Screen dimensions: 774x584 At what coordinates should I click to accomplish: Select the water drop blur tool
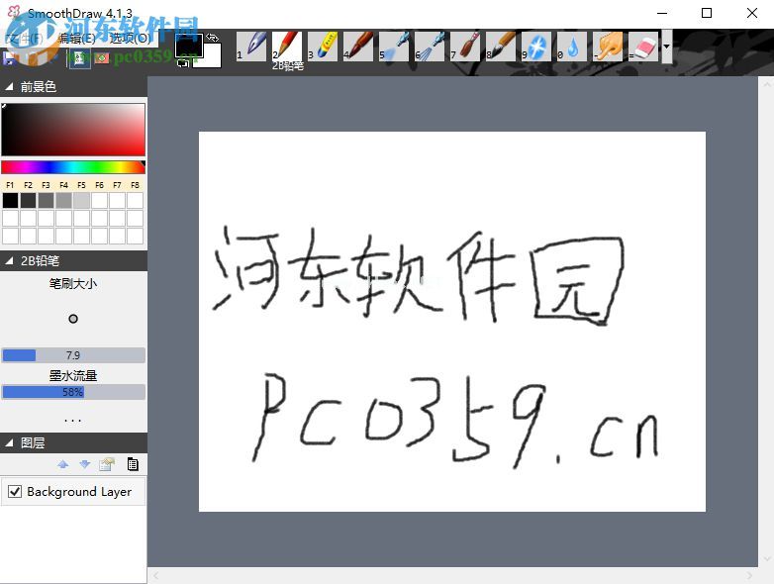coord(571,47)
